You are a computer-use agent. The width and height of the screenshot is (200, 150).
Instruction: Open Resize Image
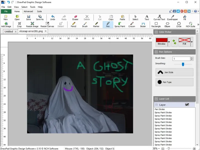point(32,24)
